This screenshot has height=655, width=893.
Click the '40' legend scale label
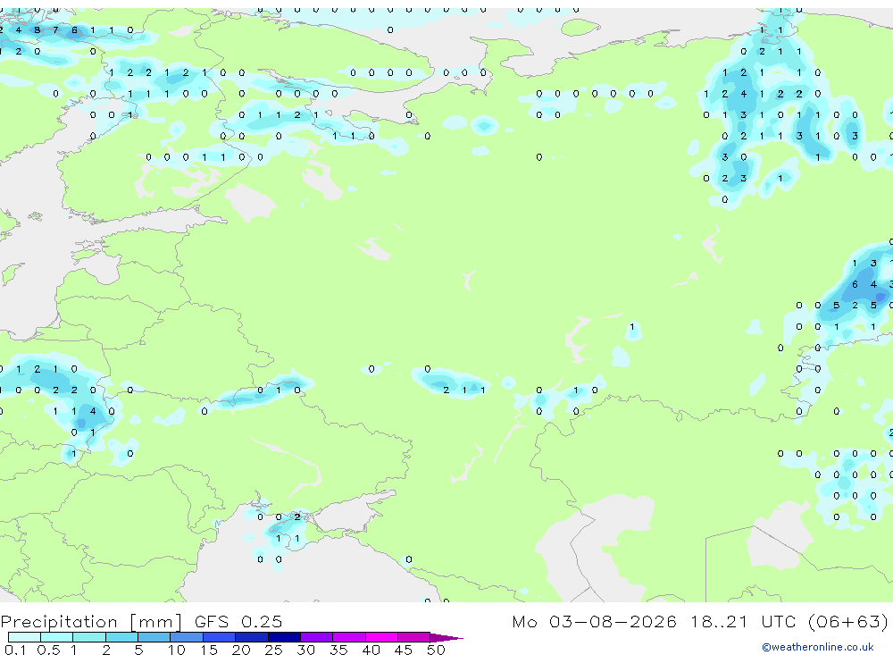coord(371,650)
